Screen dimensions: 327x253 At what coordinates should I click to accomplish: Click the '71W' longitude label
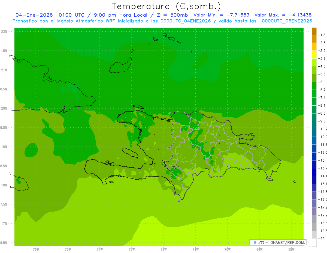click(196, 249)
